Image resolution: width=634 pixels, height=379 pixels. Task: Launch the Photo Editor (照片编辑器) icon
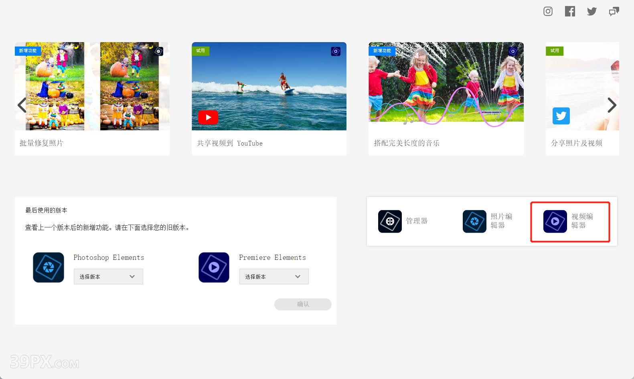tap(474, 221)
